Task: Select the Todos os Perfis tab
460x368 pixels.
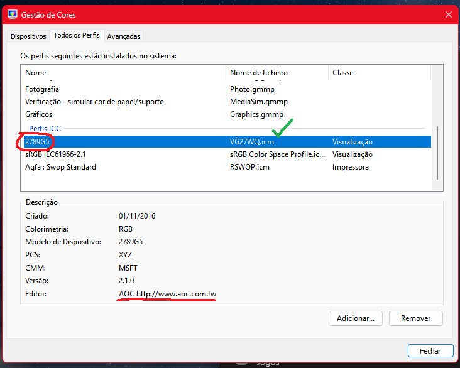Action: pyautogui.click(x=77, y=35)
